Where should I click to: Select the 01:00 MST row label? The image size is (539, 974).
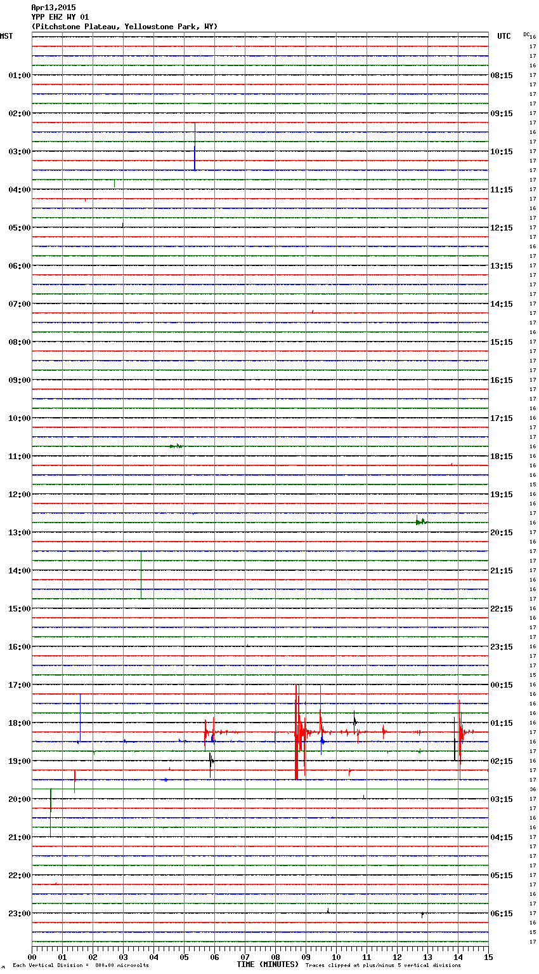[x=20, y=76]
